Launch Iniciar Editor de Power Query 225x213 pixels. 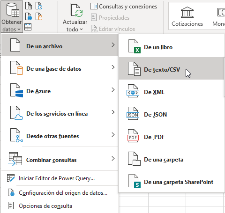[60, 178]
